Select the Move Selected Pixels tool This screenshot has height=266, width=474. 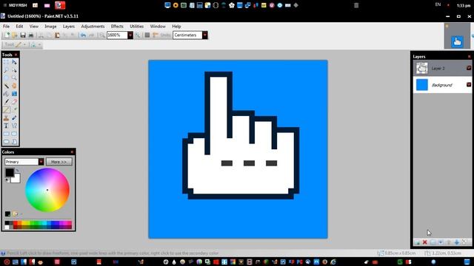14,62
